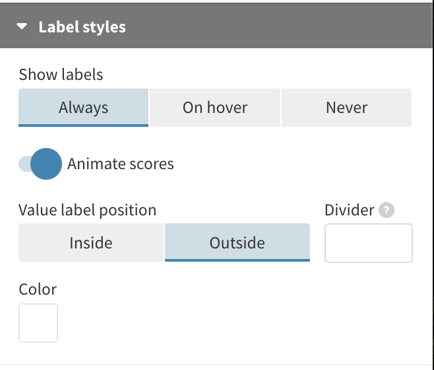Focus the Divider text field

368,243
